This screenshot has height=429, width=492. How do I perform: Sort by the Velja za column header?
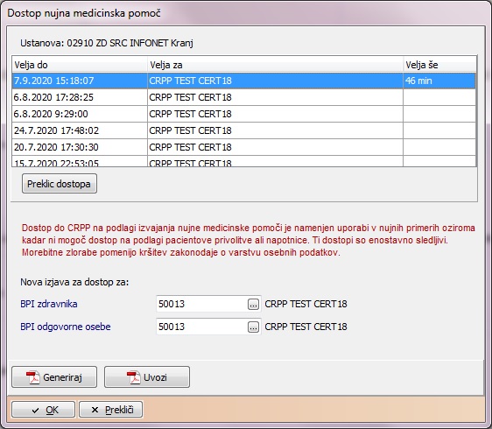tap(275, 65)
